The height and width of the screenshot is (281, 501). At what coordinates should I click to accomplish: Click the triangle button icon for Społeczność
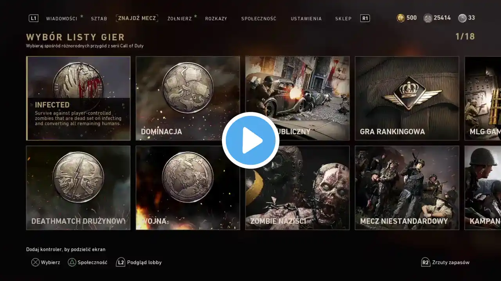click(72, 262)
